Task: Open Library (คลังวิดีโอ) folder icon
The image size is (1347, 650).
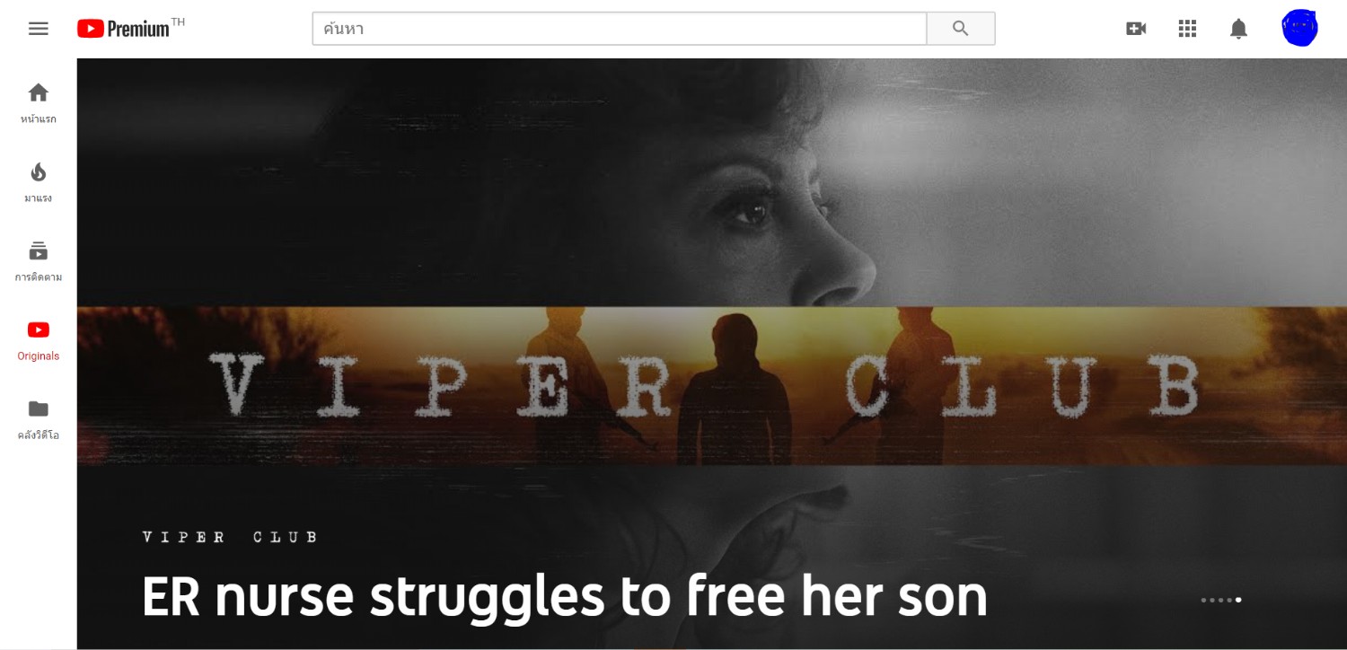Action: coord(39,419)
